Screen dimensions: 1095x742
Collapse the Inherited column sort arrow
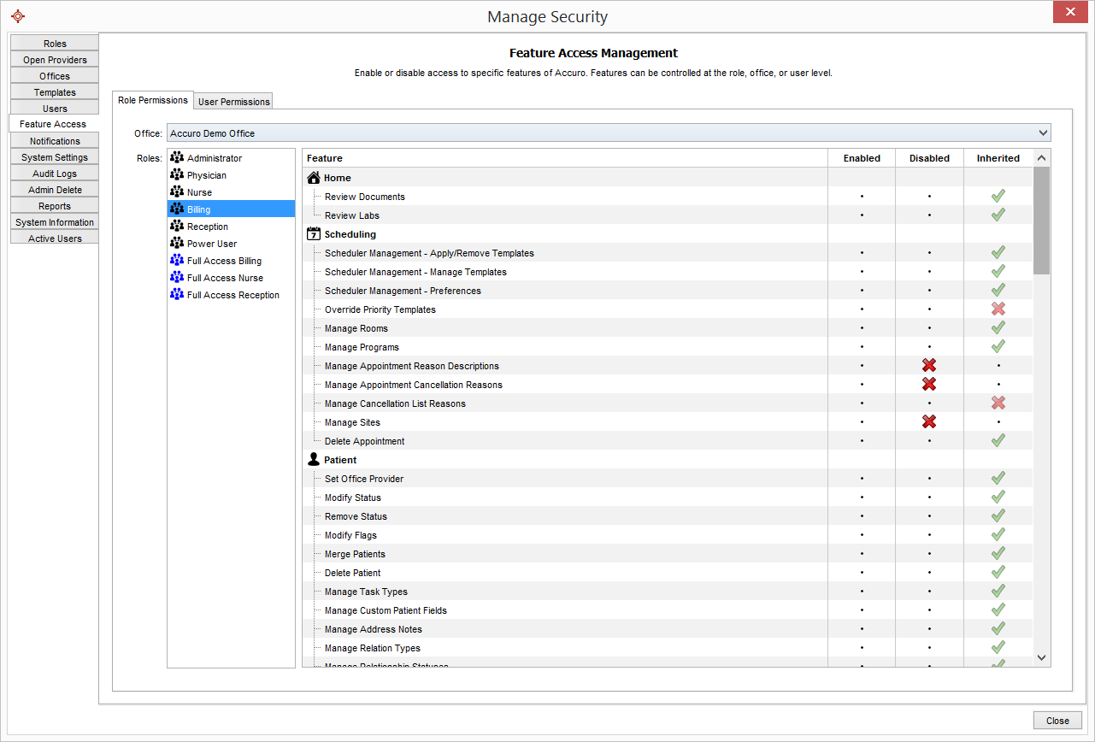coord(1041,157)
